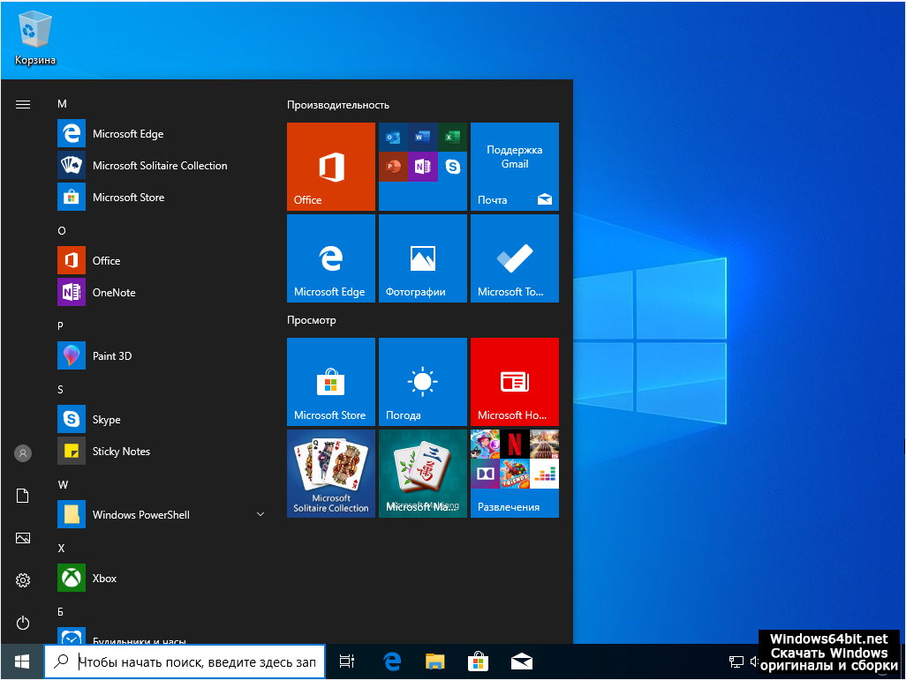Open the power options button
Image resolution: width=906 pixels, height=680 pixels.
point(23,623)
